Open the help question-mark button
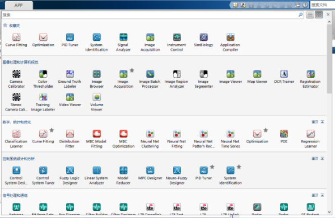The image size is (335, 218). click(305, 5)
